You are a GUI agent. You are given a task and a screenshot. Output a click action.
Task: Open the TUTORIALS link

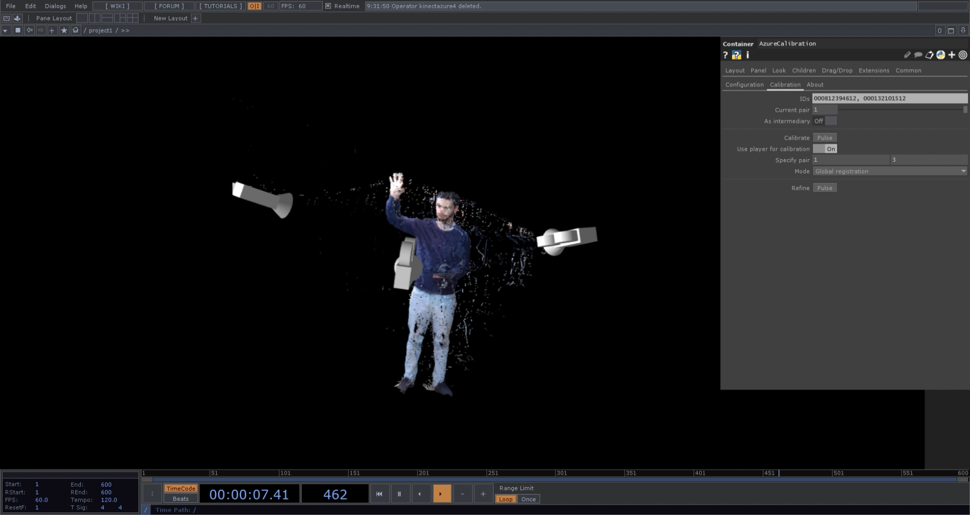point(220,6)
